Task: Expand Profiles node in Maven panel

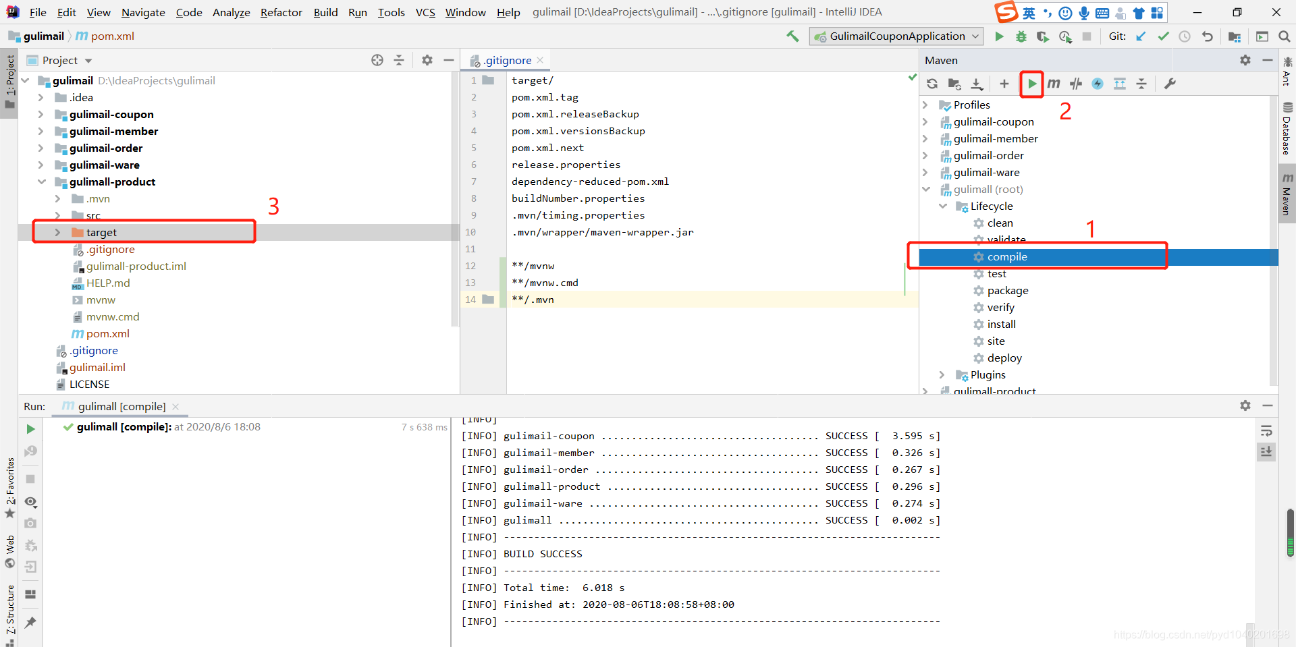Action: [925, 105]
